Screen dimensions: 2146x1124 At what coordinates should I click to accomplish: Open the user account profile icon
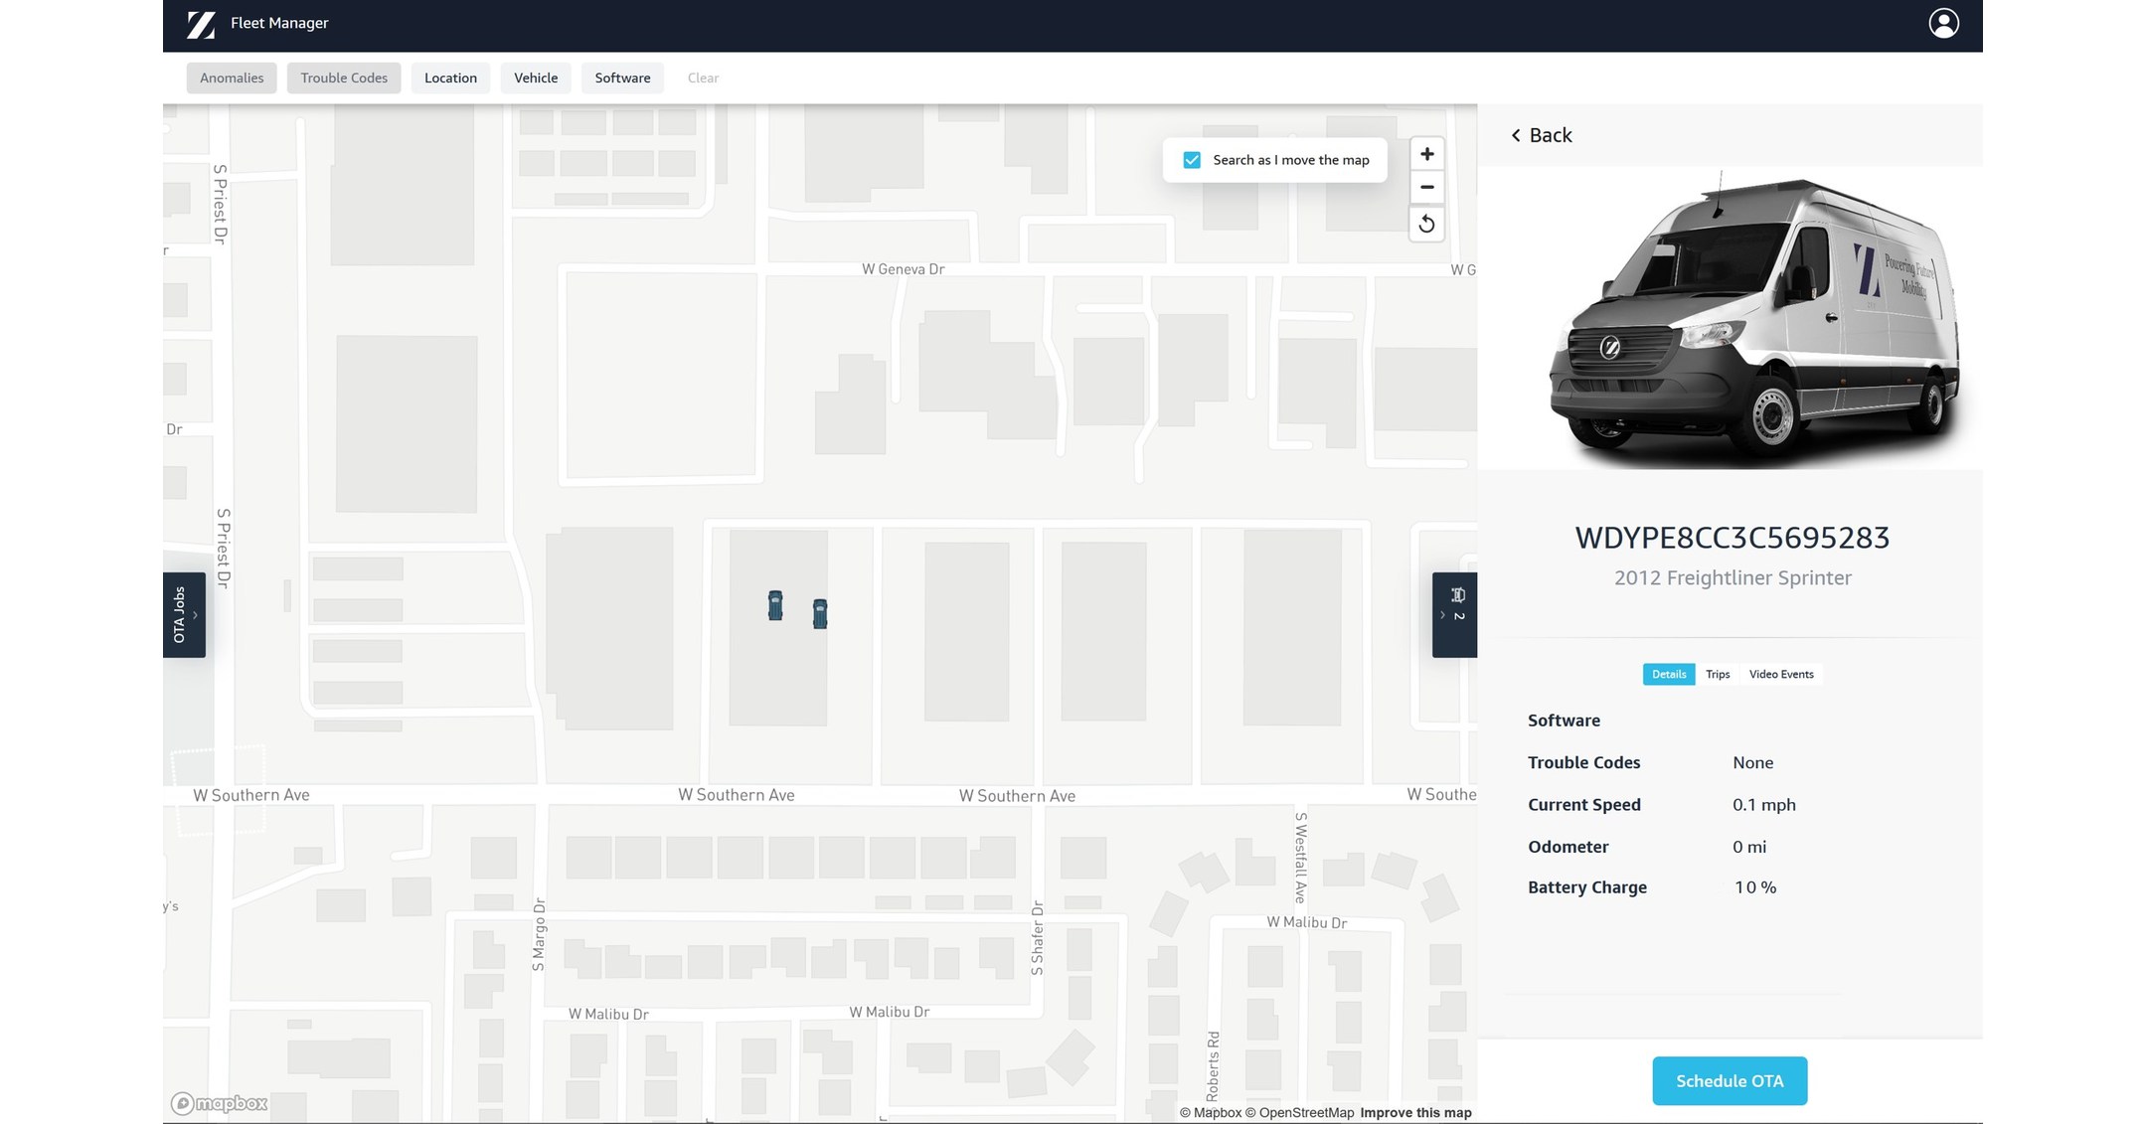(x=1943, y=22)
